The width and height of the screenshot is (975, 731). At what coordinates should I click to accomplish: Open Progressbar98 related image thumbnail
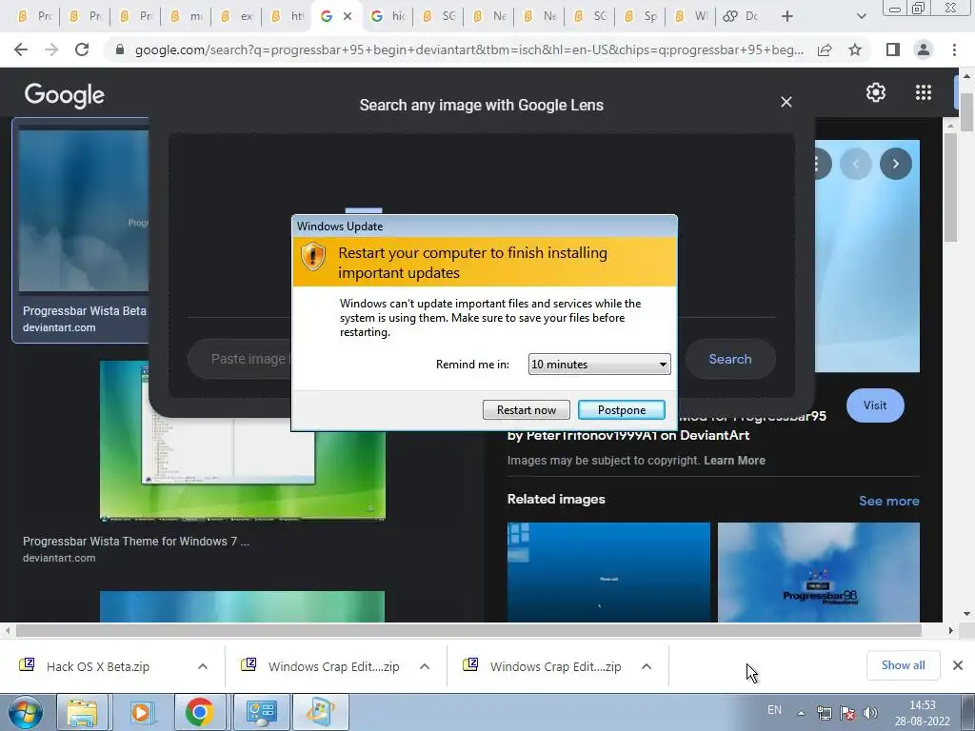pos(818,572)
